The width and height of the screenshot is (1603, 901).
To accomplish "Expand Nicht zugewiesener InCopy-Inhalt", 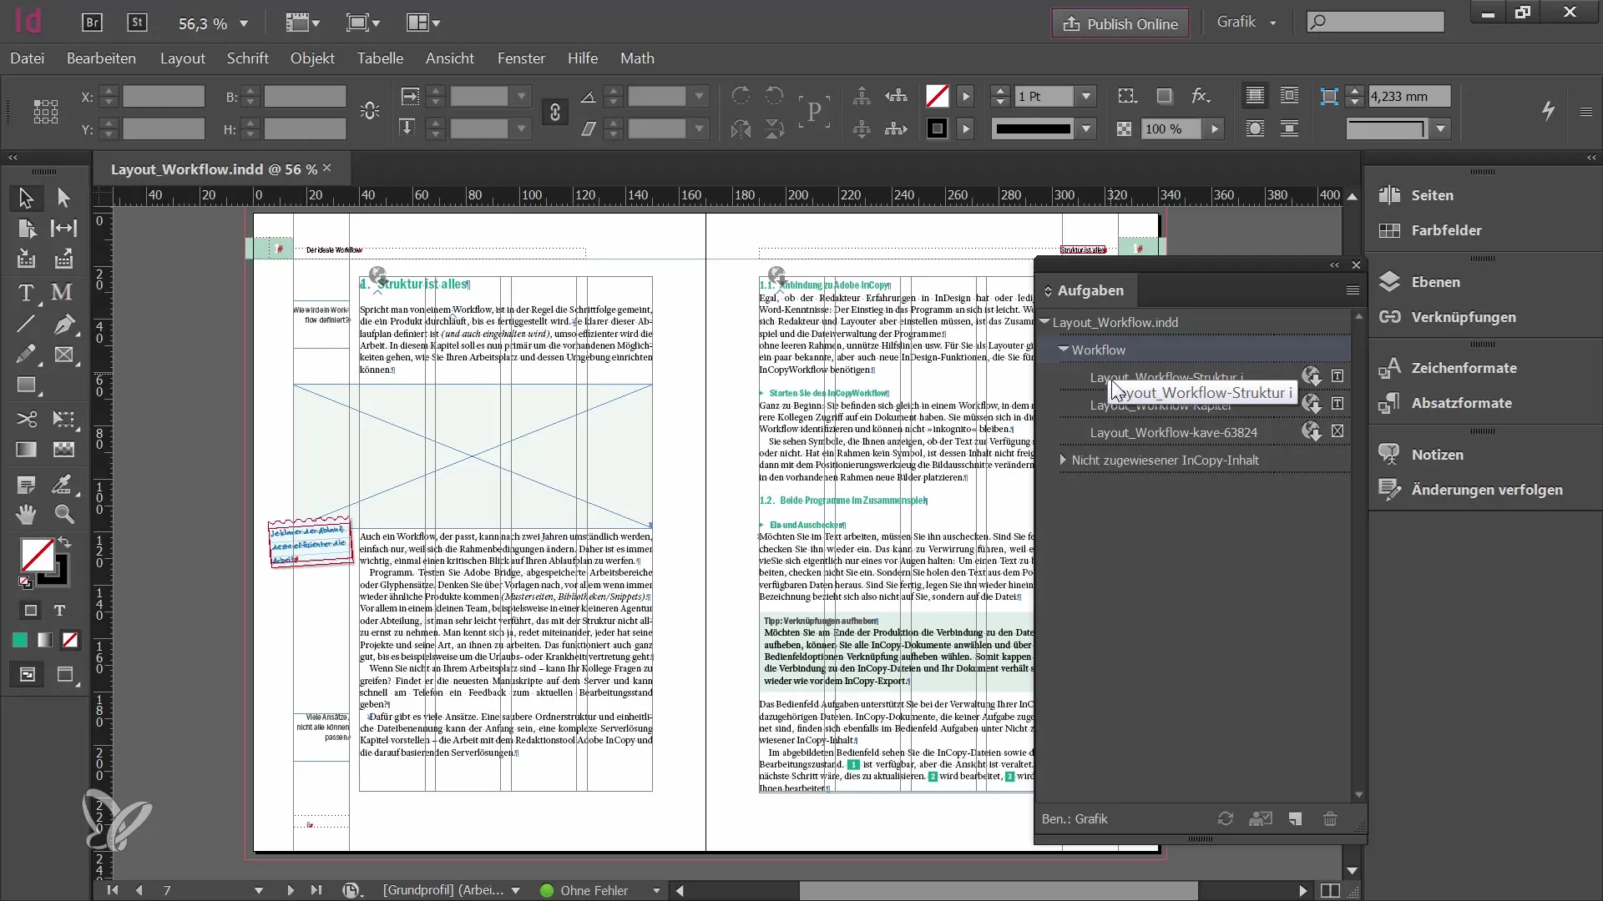I will coord(1063,461).
